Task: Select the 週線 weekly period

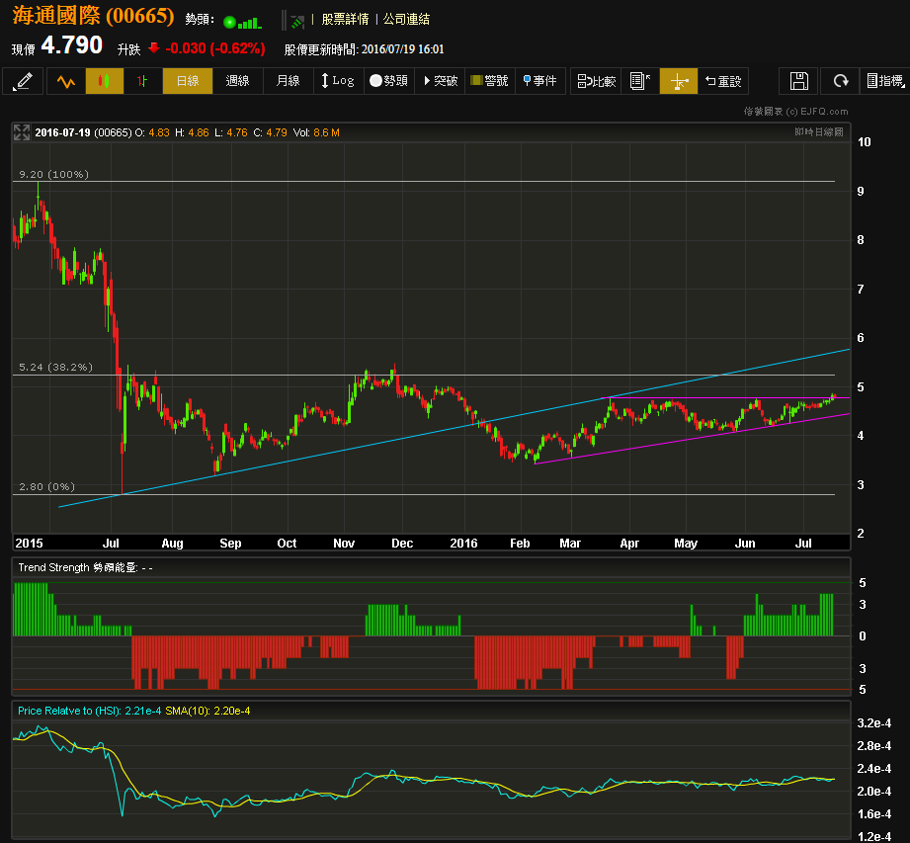Action: tap(238, 81)
